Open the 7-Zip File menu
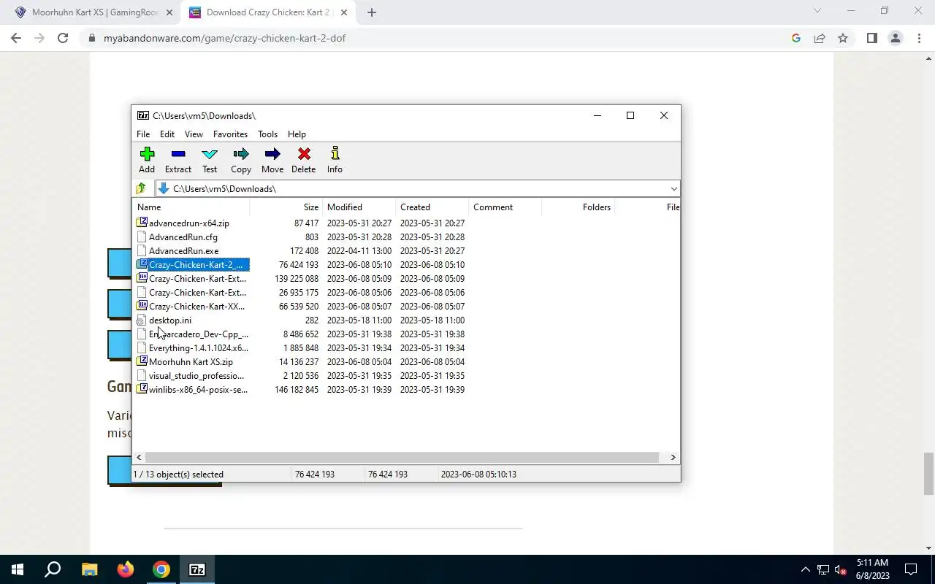 pyautogui.click(x=143, y=134)
